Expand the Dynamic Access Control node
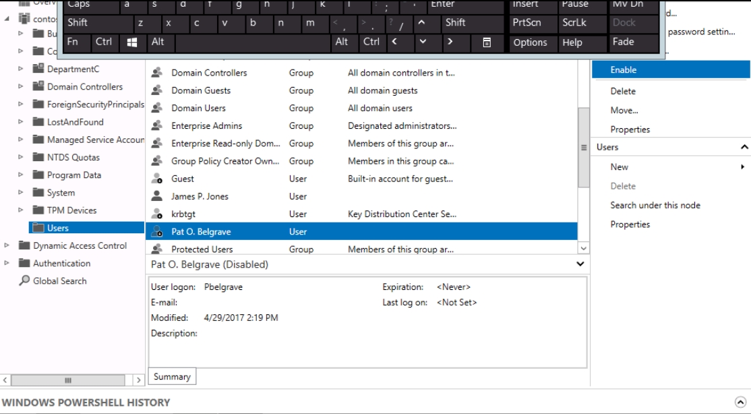The width and height of the screenshot is (751, 414). (x=7, y=245)
